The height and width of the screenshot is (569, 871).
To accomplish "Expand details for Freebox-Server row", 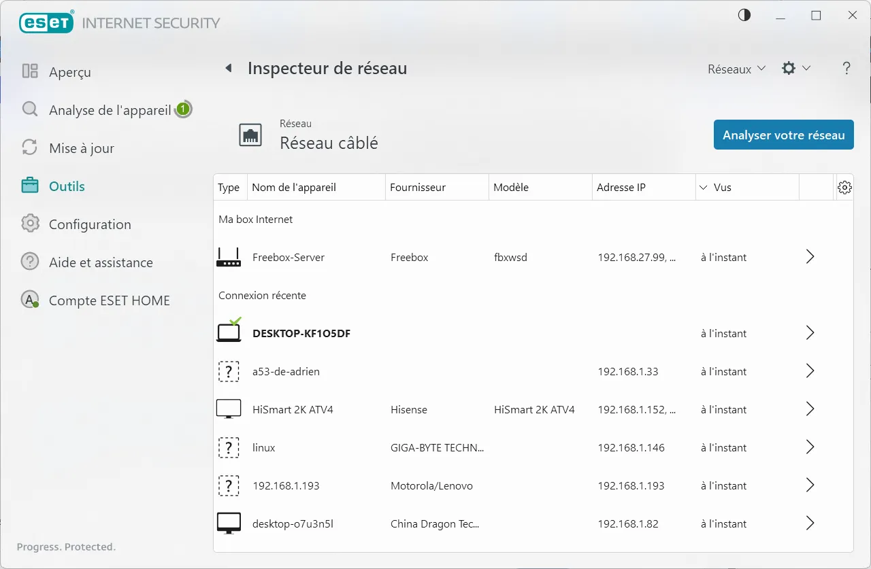I will click(x=810, y=257).
